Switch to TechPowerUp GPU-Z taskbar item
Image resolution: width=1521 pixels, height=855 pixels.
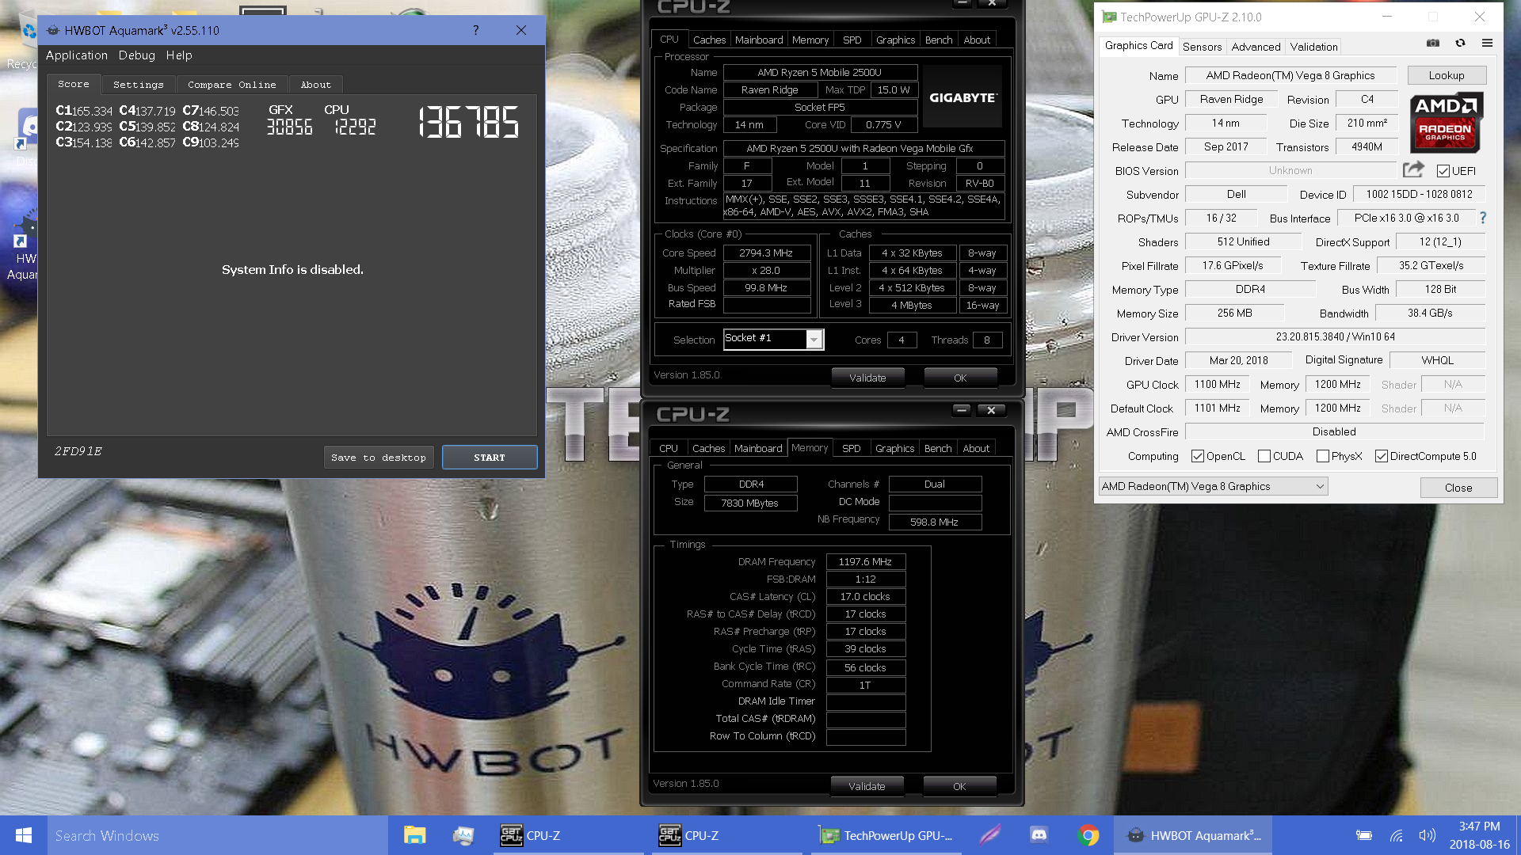pos(886,835)
